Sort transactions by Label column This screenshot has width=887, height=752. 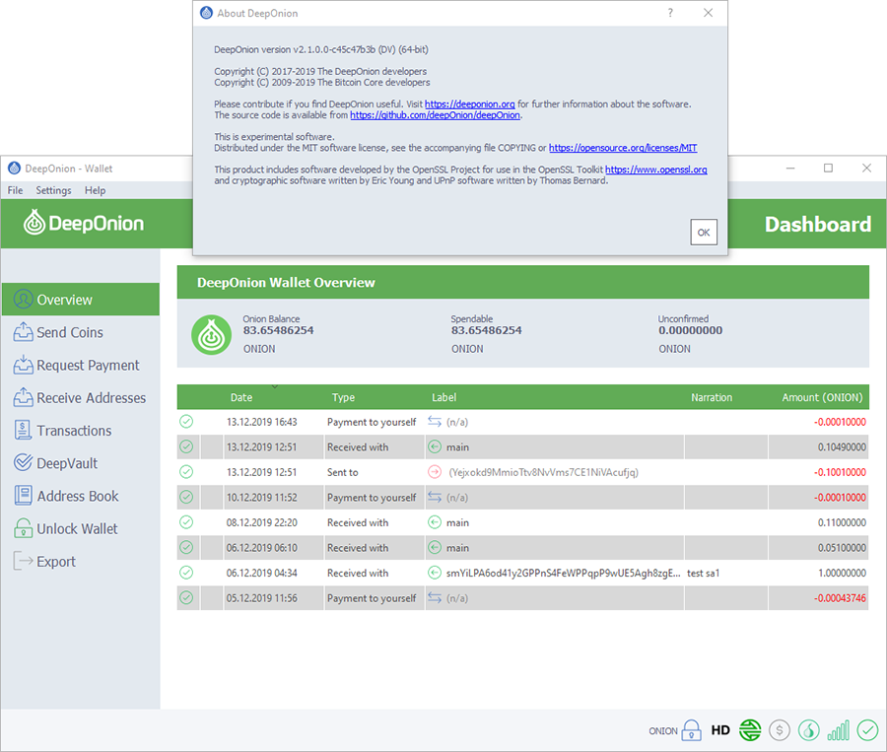click(x=444, y=397)
